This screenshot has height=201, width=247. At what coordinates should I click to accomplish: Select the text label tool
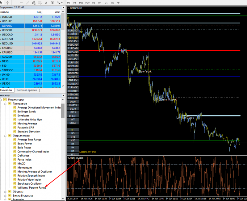[52, 3]
